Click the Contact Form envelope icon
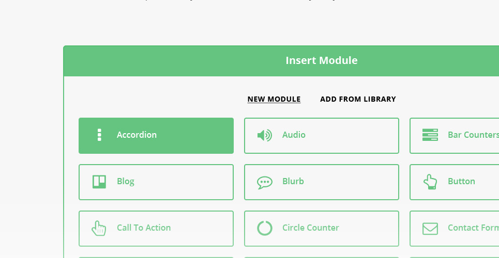Image resolution: width=499 pixels, height=258 pixels. pos(430,228)
